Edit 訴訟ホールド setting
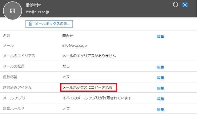The image size is (197, 115). 161,109
